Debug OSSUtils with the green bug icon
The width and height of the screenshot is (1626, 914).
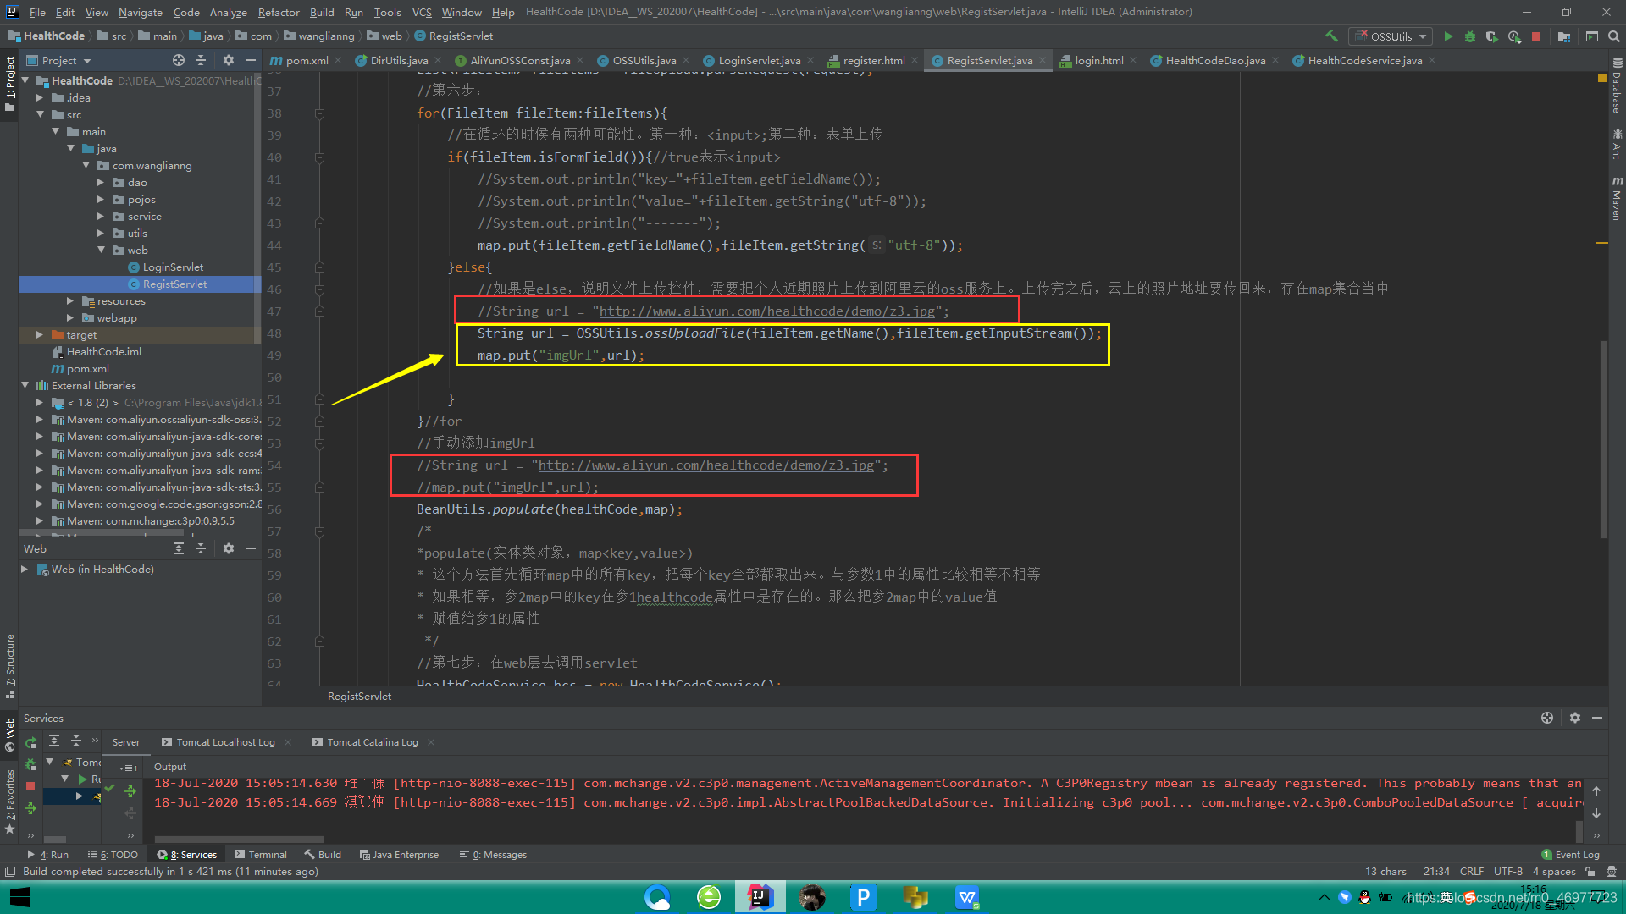(x=1470, y=36)
